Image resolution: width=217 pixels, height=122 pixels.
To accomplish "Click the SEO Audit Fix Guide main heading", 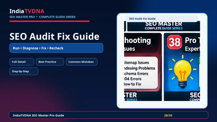I will [54, 36].
